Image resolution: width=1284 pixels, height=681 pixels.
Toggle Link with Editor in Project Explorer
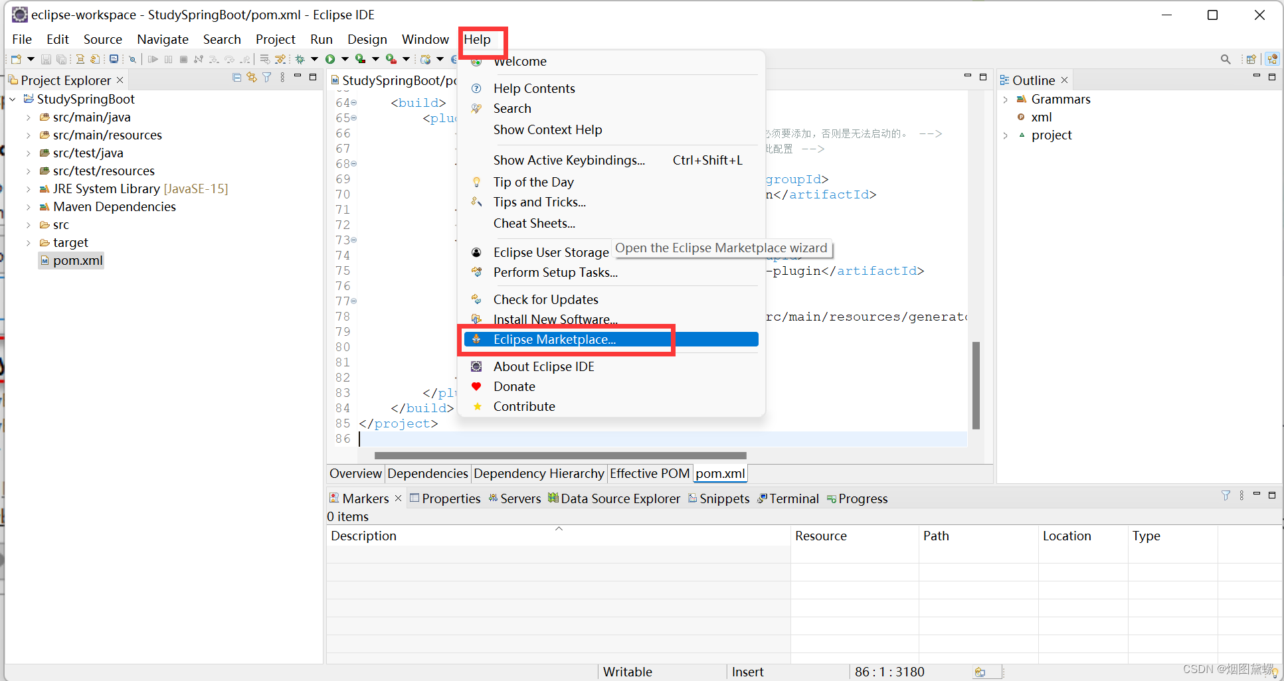click(x=252, y=78)
